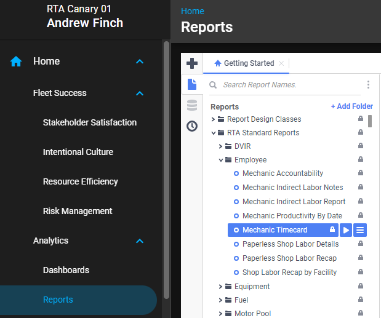Screen dimensions: 381x318
Task: Open Dashboards in the navigation menu
Action: pyautogui.click(x=66, y=270)
